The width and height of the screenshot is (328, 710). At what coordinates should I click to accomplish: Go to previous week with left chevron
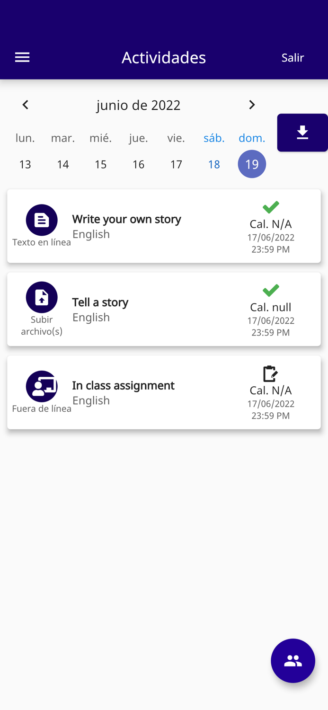[x=26, y=105]
